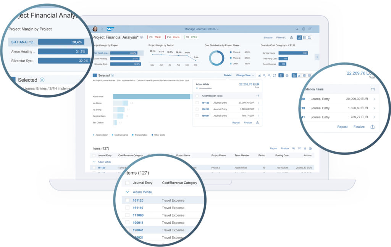Click the Project Phase column header
The height and width of the screenshot is (247, 391).
point(218,156)
